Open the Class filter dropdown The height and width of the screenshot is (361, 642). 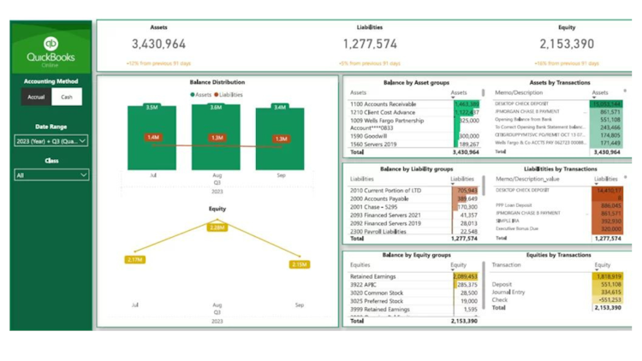click(51, 175)
